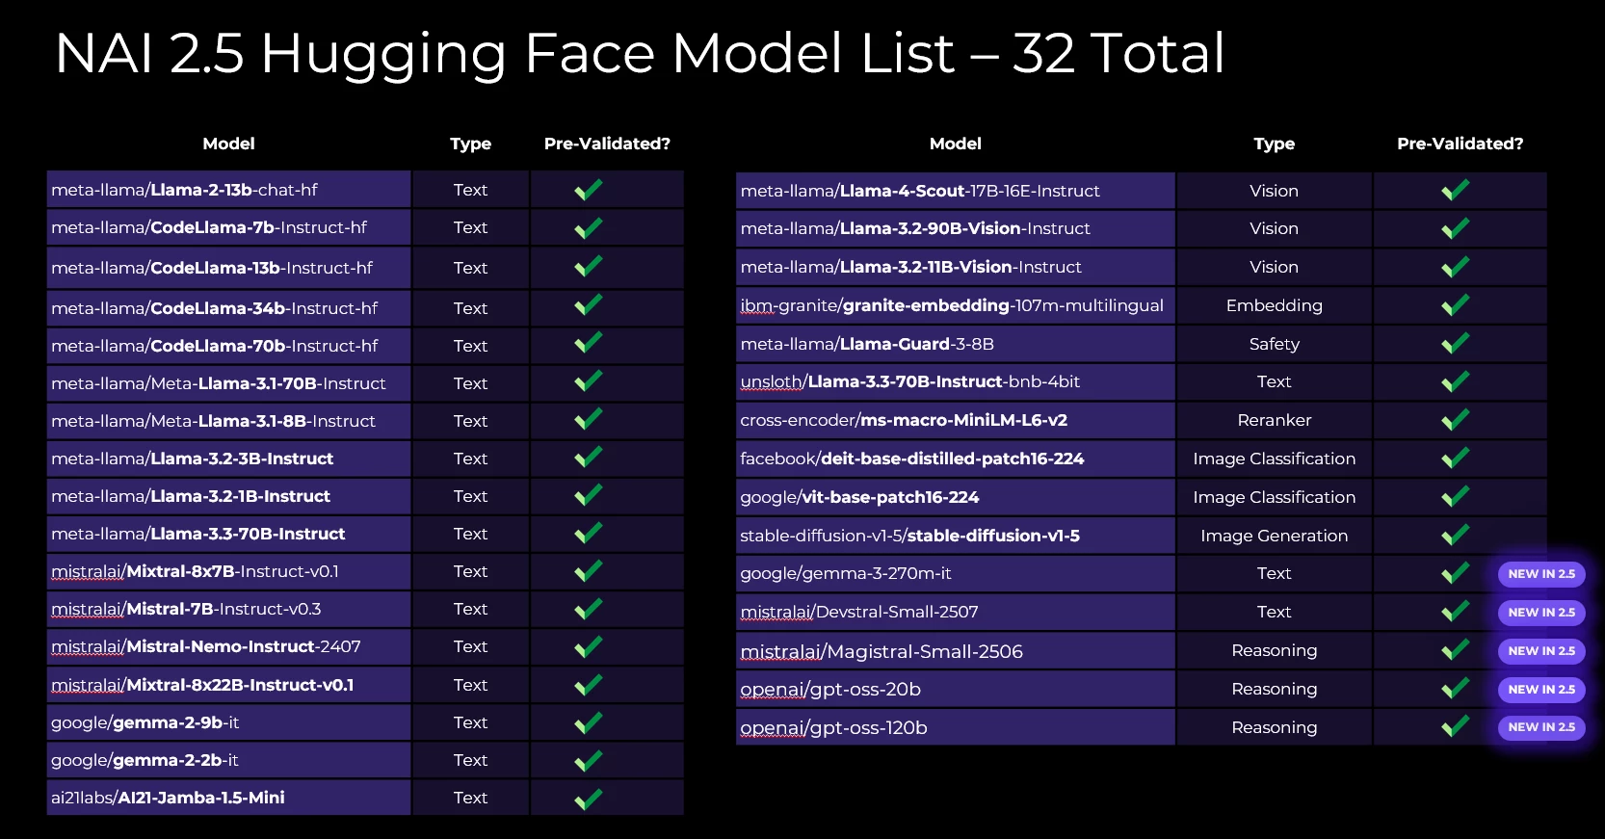Viewport: 1605px width, 839px height.
Task: Click the left table's Type column header
Action: (x=470, y=144)
